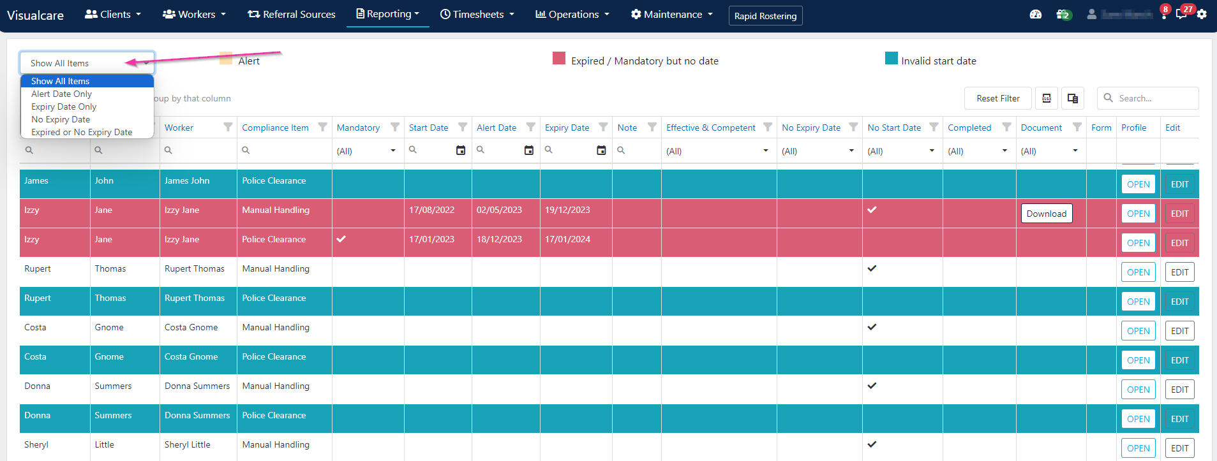Screen dimensions: 1217x461
Task: Select Alert Date Only option
Action: click(87, 94)
